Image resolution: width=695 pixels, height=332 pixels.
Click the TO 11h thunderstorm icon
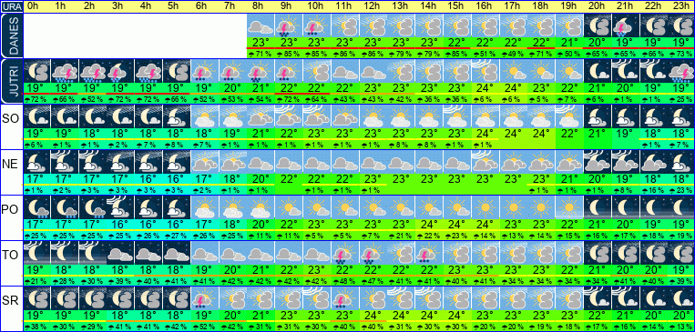[x=345, y=253]
